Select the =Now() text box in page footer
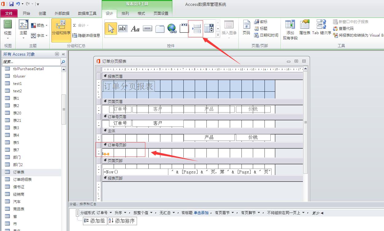The width and height of the screenshot is (384, 231). 135,172
